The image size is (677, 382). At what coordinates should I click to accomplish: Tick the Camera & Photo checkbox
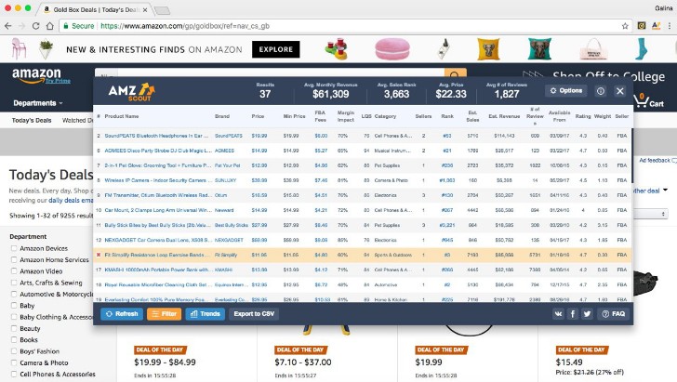[x=14, y=362]
